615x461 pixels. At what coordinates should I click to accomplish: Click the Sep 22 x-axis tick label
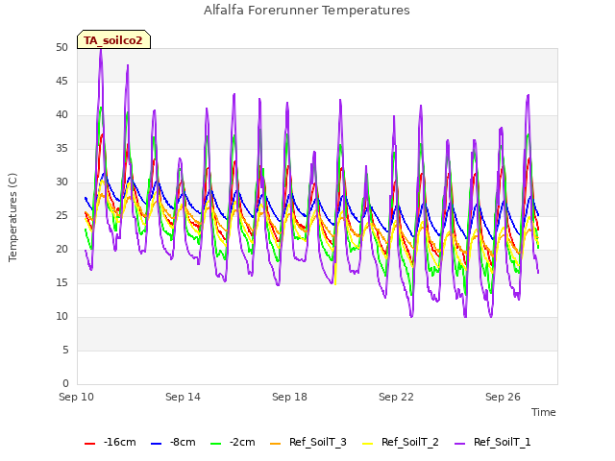pos(396,397)
